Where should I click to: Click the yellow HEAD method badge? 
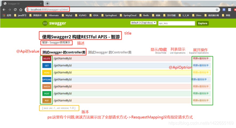pos(47,73)
